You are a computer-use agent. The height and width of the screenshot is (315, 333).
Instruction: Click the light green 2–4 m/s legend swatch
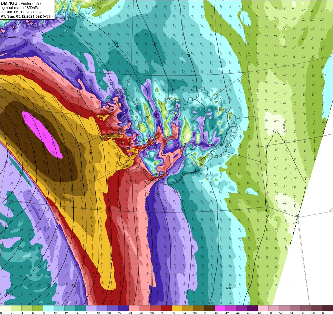coord(16,308)
